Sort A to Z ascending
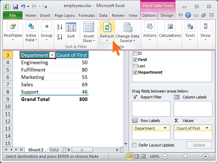This screenshot has height=163, width=218. tap(59, 27)
